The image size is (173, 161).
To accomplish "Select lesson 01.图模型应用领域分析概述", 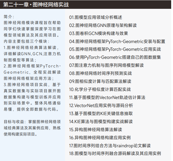I will coord(96,17).
